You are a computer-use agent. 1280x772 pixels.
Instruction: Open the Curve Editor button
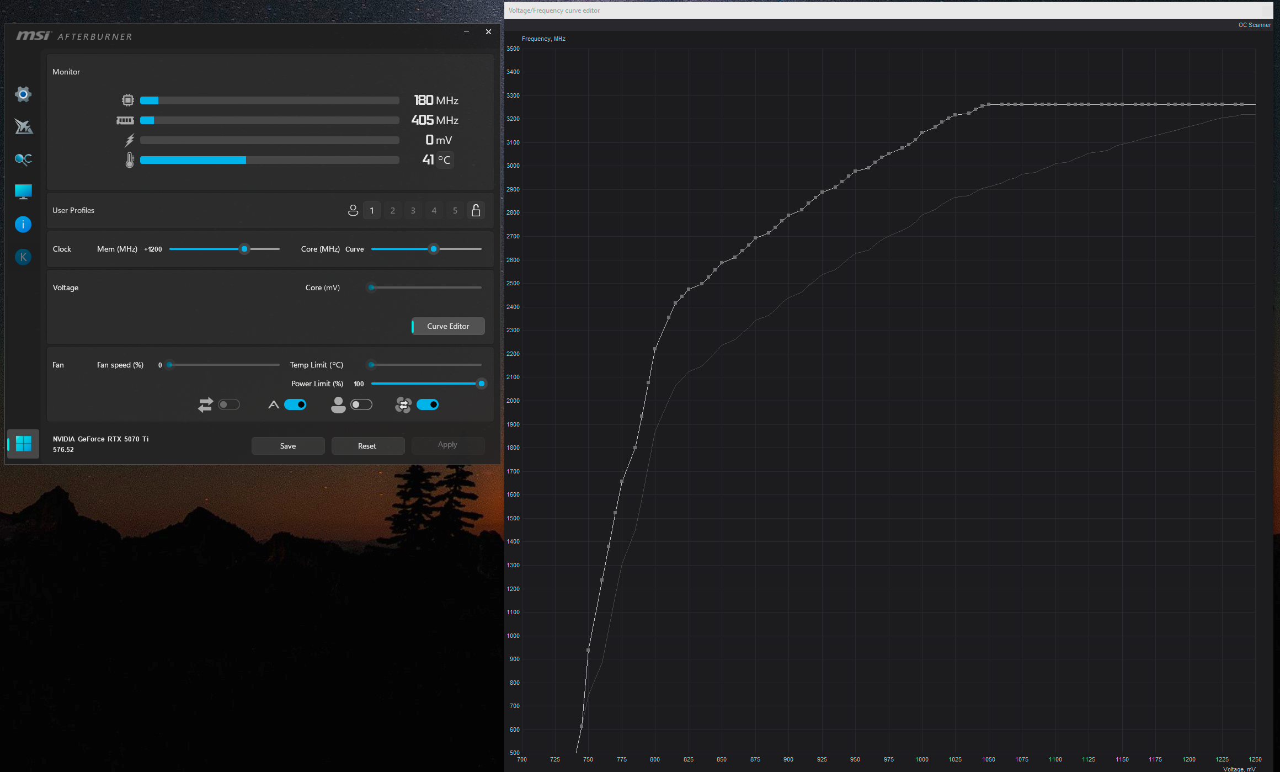(448, 326)
